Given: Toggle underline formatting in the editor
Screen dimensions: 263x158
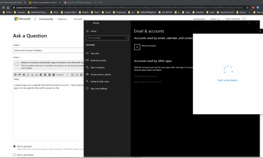Looking at the screenshot, I should (32, 75).
